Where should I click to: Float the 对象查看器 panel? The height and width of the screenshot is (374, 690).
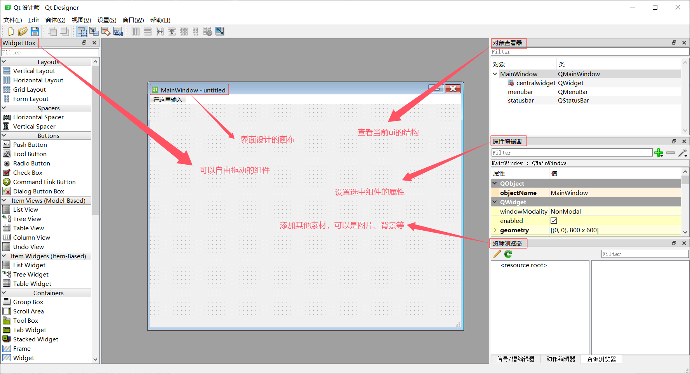(x=674, y=43)
